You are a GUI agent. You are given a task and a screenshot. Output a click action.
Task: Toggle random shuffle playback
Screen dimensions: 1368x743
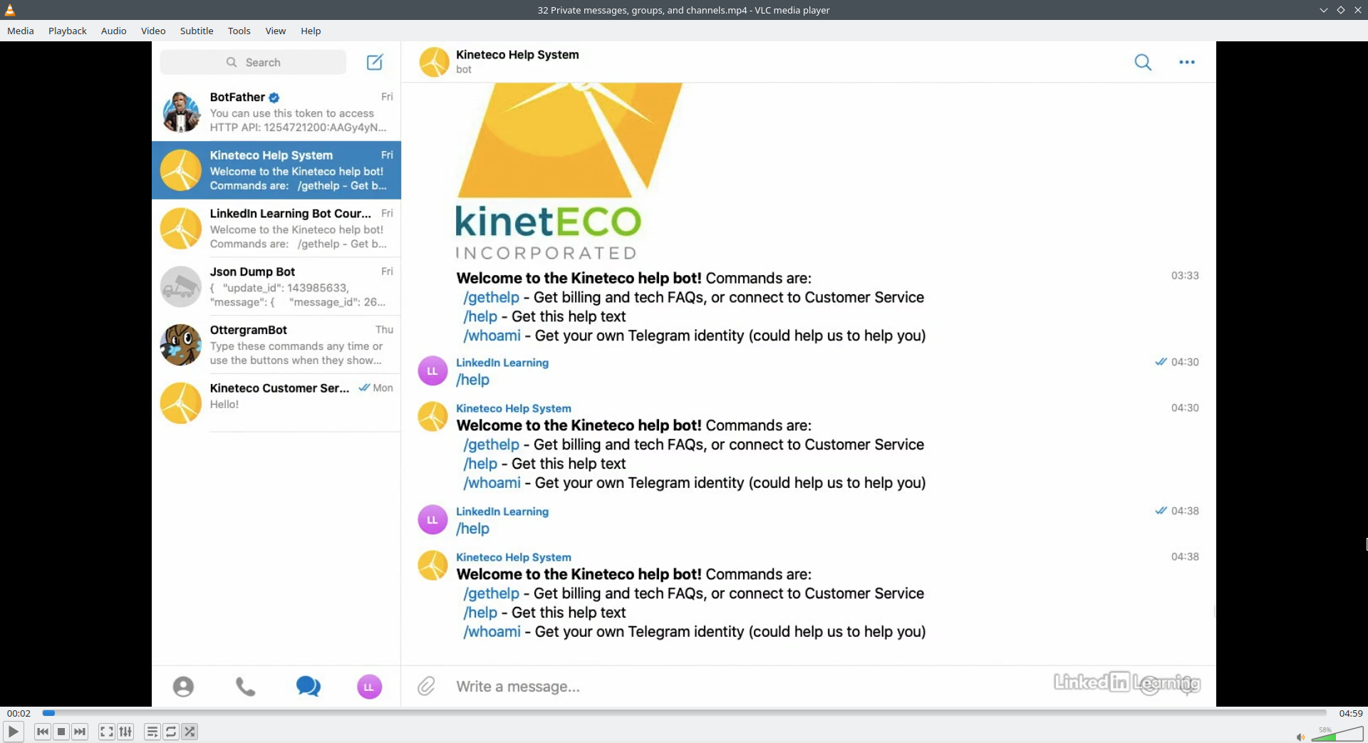pos(190,732)
